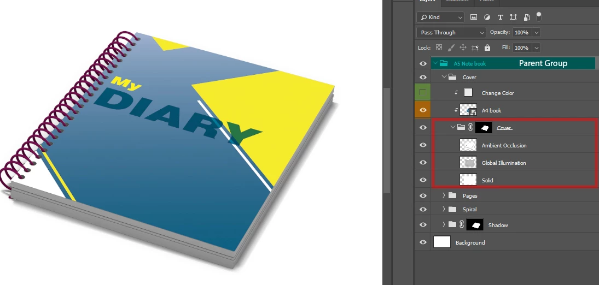This screenshot has height=285, width=599.
Task: Open the Pass Through blend mode dropdown
Action: [x=451, y=32]
